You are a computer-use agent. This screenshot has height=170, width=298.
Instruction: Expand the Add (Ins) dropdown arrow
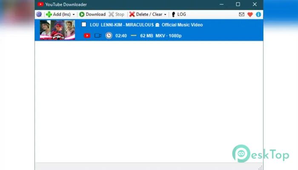(74, 14)
